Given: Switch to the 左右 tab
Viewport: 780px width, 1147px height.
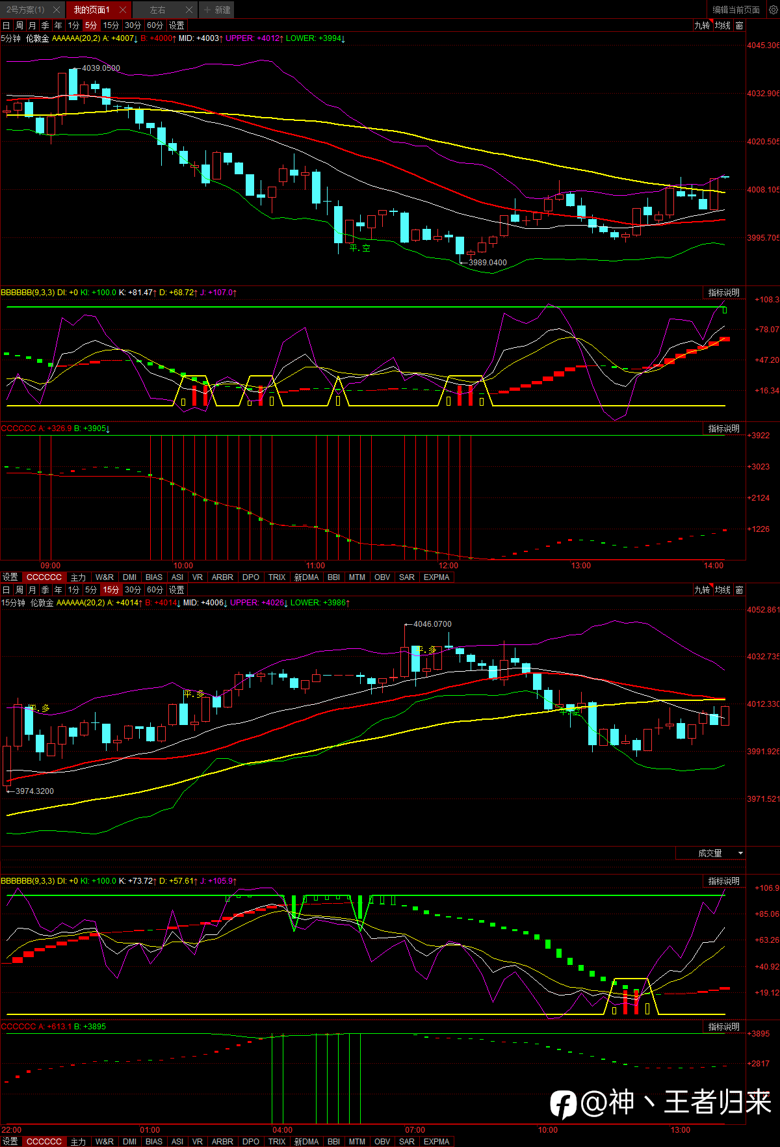Looking at the screenshot, I should click(x=157, y=10).
